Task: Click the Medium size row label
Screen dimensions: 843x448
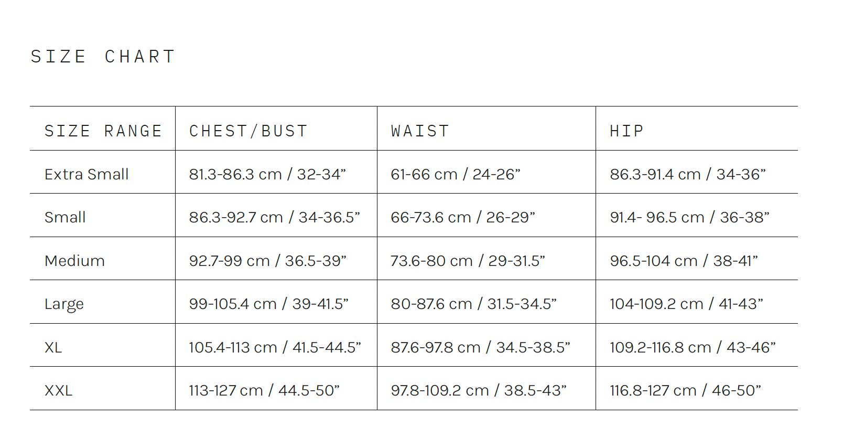Action: (x=74, y=261)
